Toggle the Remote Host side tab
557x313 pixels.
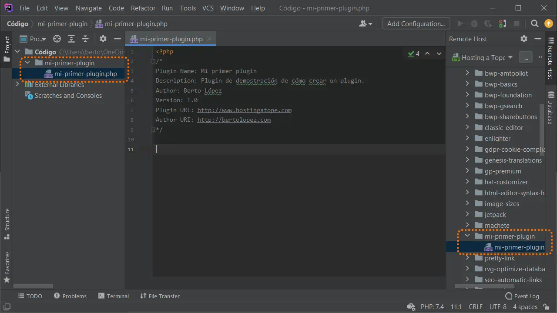(x=550, y=59)
